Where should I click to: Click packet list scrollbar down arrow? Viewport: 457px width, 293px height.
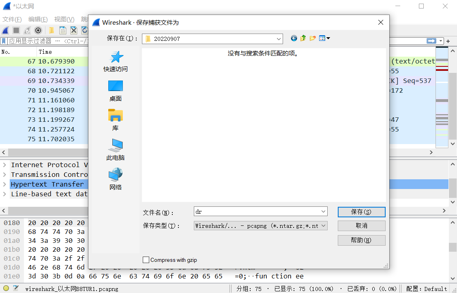coord(453,144)
